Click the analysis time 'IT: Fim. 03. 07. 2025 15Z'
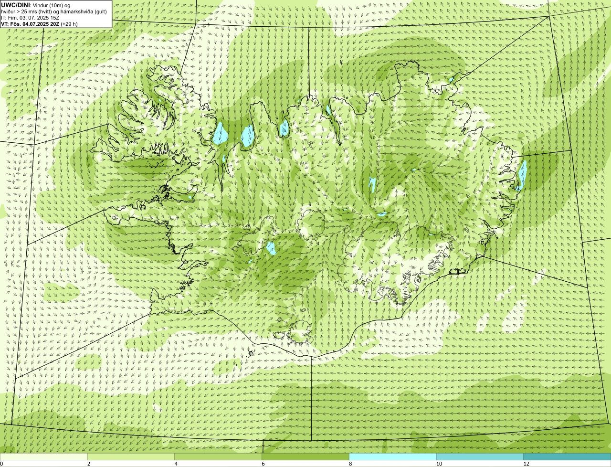The width and height of the screenshot is (611, 467). 30,18
